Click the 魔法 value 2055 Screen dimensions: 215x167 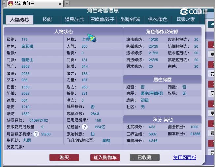[x=25, y=74]
